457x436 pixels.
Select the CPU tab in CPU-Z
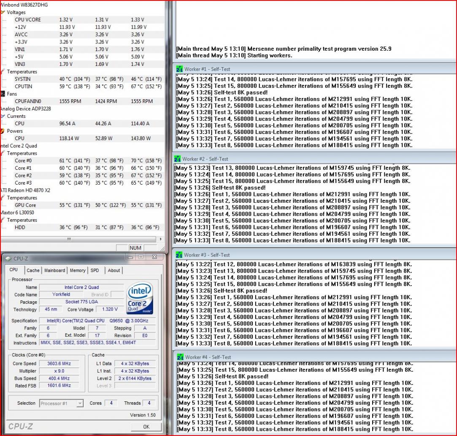click(14, 270)
